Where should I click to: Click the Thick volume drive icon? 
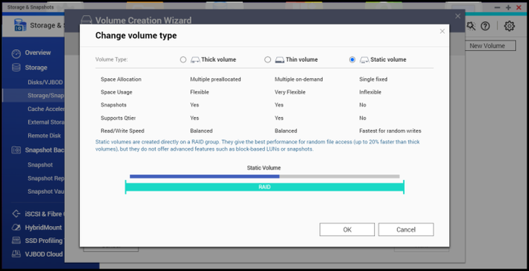195,60
